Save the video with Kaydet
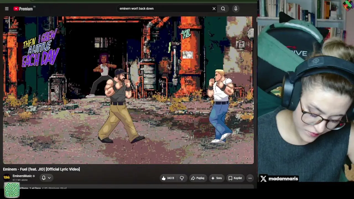This screenshot has width=354, height=199. tap(235, 178)
